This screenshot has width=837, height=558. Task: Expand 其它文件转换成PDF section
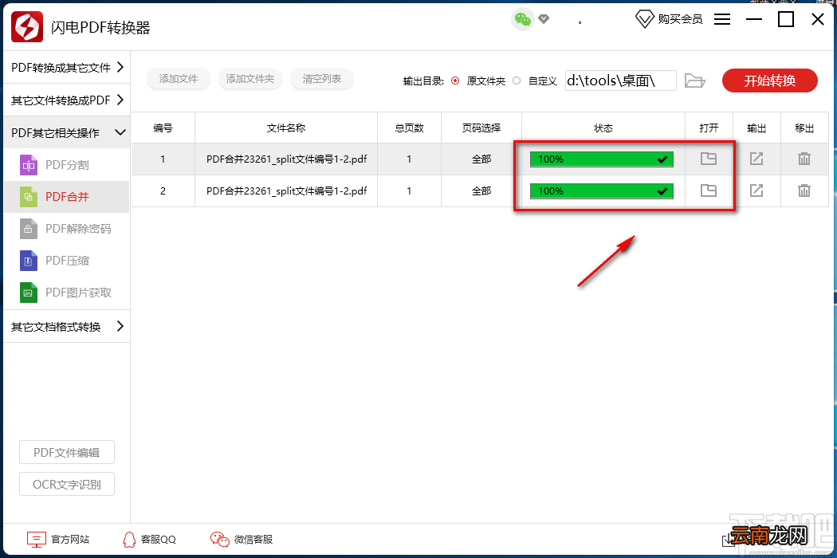(67, 100)
